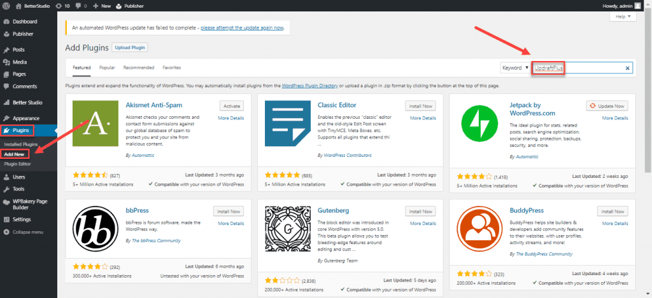The image size is (652, 298).
Task: Open Users in sidebar
Action: click(18, 177)
